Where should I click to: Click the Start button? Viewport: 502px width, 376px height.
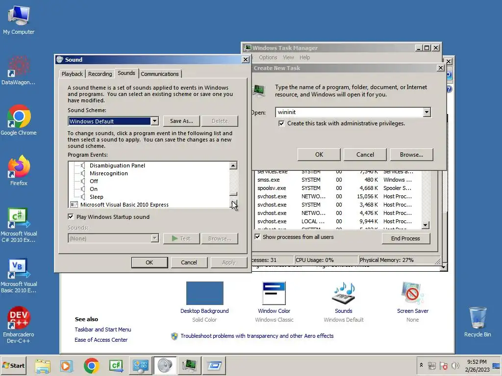(13, 365)
